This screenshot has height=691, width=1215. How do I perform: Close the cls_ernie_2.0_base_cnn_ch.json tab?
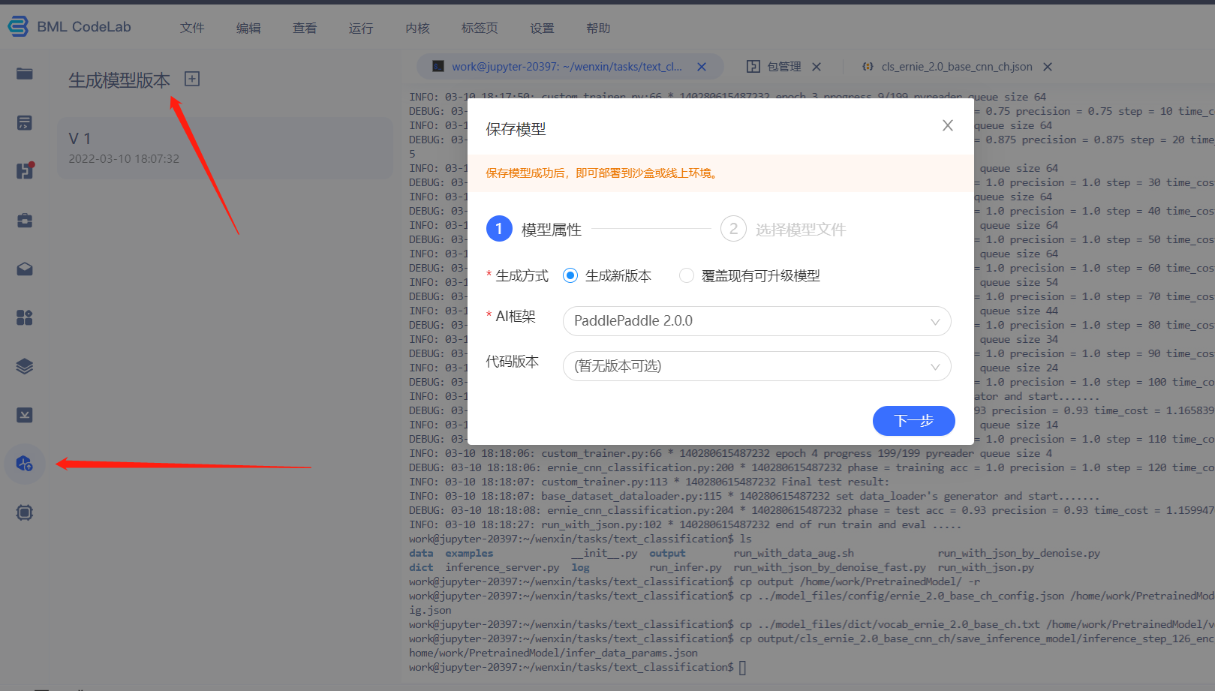(1048, 67)
